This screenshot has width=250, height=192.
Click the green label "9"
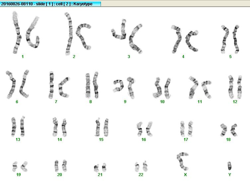(125, 101)
